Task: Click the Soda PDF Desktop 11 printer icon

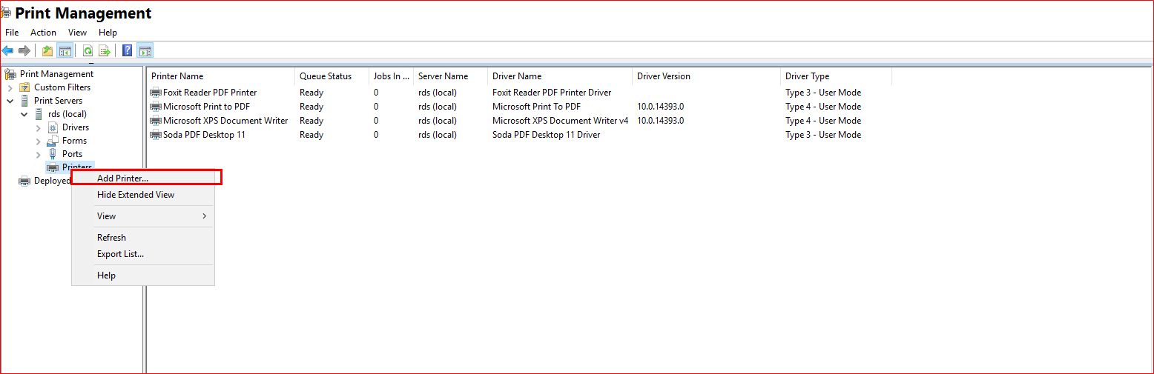Action: [x=156, y=135]
